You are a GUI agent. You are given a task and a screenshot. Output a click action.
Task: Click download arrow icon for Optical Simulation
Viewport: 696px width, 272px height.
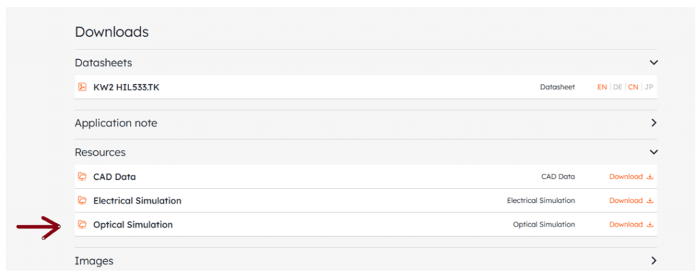click(650, 225)
